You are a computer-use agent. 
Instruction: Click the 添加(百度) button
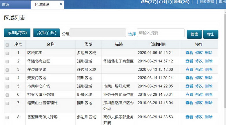pos(47,33)
